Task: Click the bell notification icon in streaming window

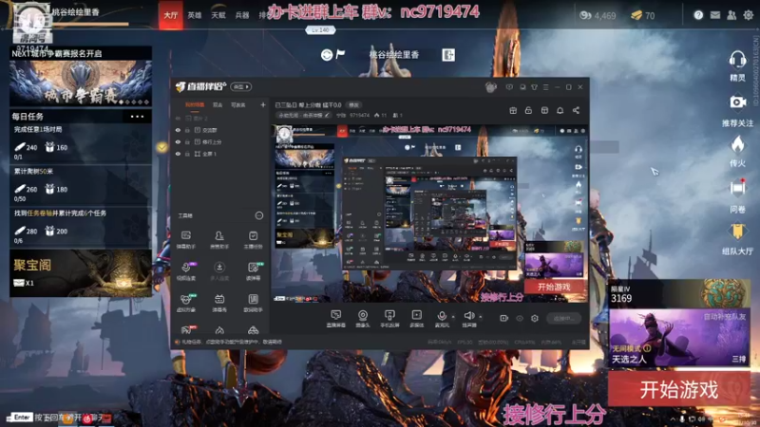Action: pos(560,110)
